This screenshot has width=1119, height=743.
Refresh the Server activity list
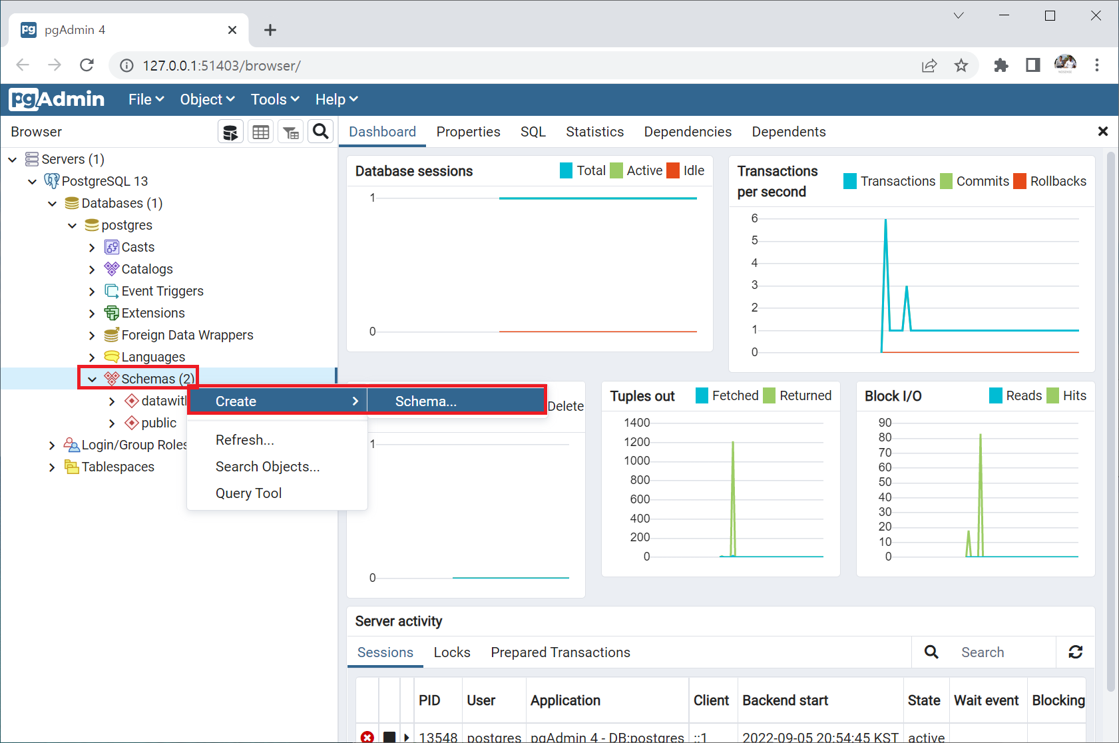[1076, 652]
